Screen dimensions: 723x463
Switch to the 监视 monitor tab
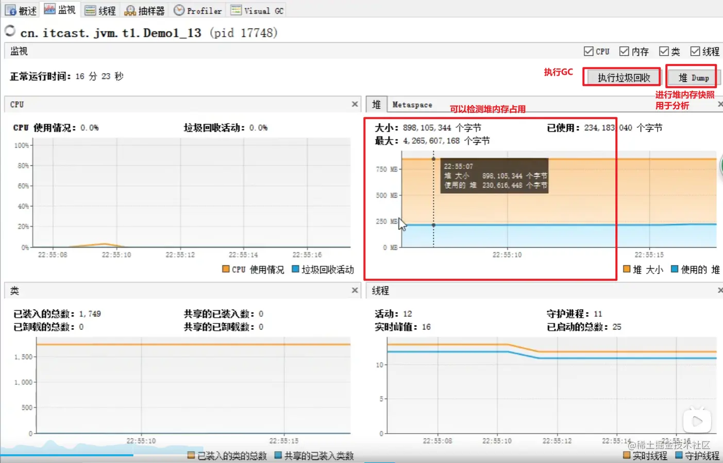pos(60,10)
